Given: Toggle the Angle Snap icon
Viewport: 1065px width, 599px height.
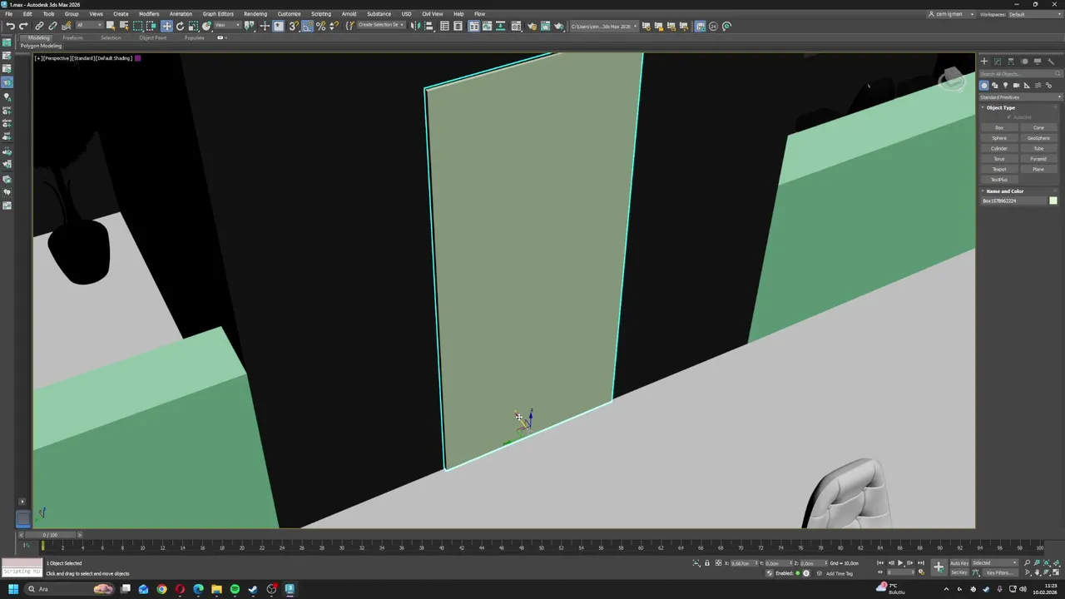Looking at the screenshot, I should [307, 26].
